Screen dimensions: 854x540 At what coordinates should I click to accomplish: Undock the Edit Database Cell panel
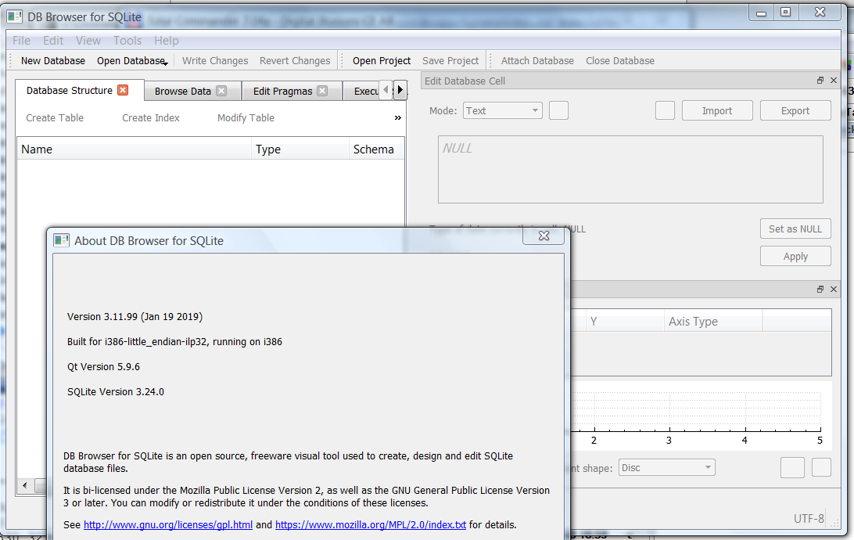coord(820,81)
